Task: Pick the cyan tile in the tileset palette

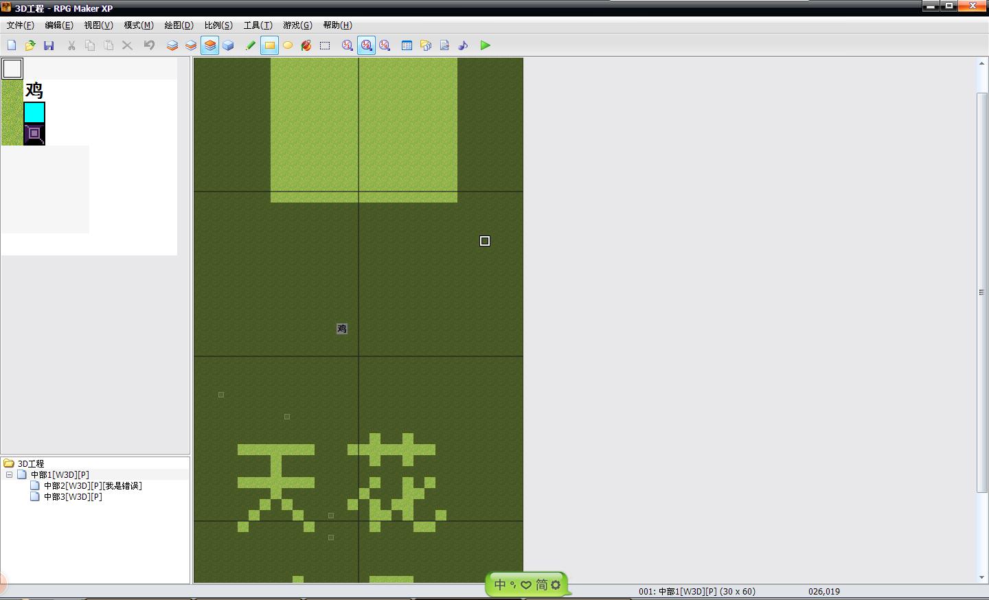Action: coord(34,113)
